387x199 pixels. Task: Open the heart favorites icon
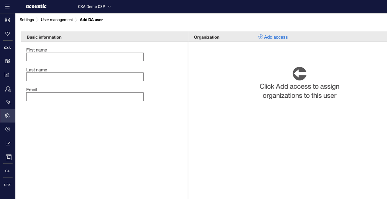[7, 34]
